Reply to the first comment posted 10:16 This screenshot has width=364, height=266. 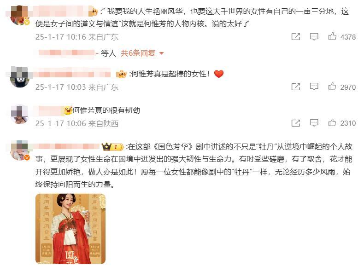[314, 37]
